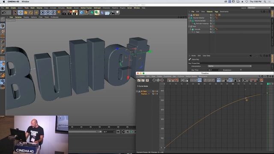274x154 pixels.
Task: Toggle the Breakdown checkbox
Action: pos(241,70)
